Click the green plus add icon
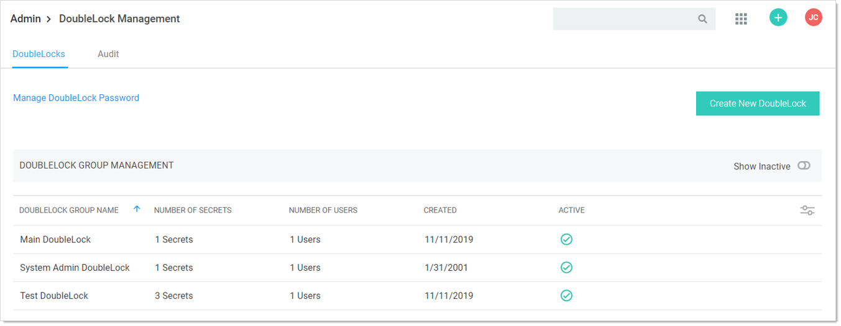 (x=778, y=18)
